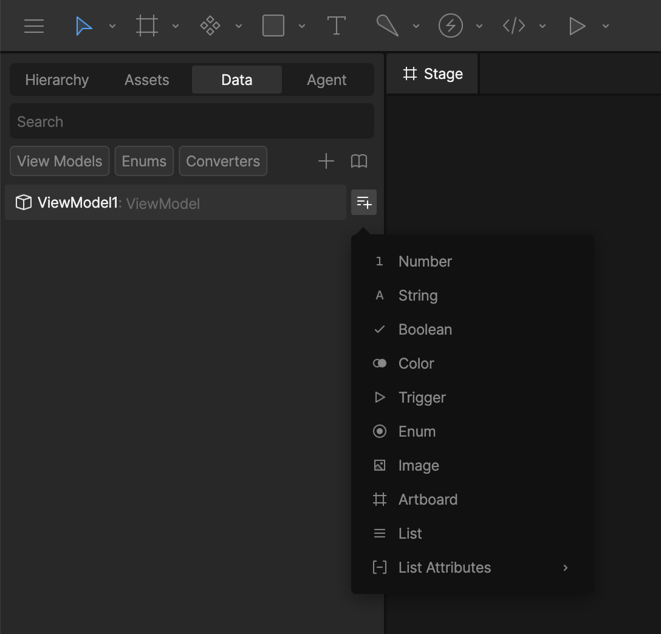Image resolution: width=661 pixels, height=634 pixels.
Task: Click the lightning Events tool icon
Action: coord(450,26)
